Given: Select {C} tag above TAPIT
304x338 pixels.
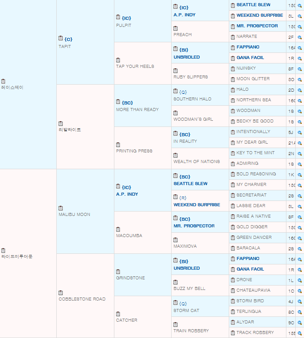Looking at the screenshot, I should point(68,39).
